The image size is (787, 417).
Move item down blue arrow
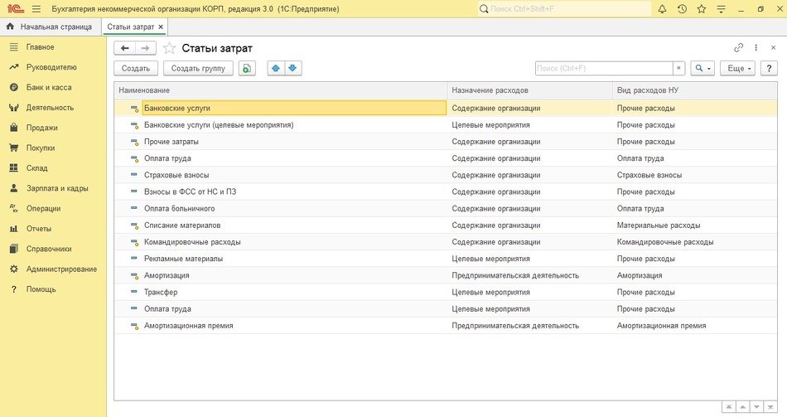[293, 68]
